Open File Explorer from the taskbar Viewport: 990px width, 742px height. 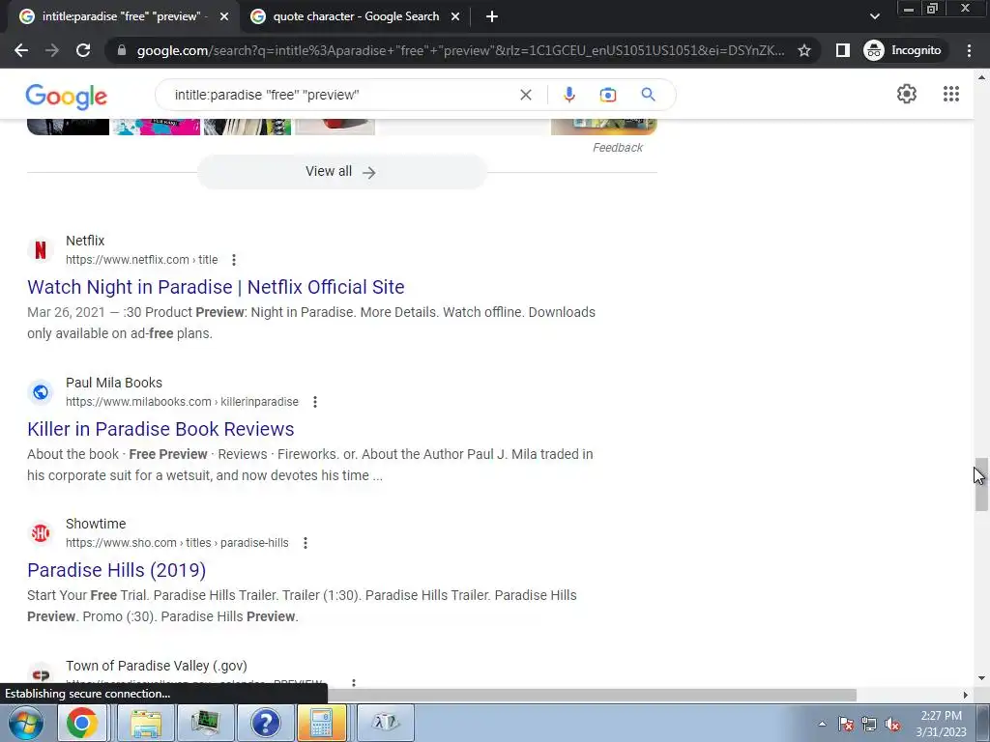tap(146, 723)
